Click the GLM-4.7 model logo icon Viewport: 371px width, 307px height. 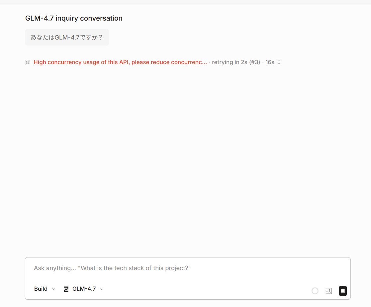[66, 289]
